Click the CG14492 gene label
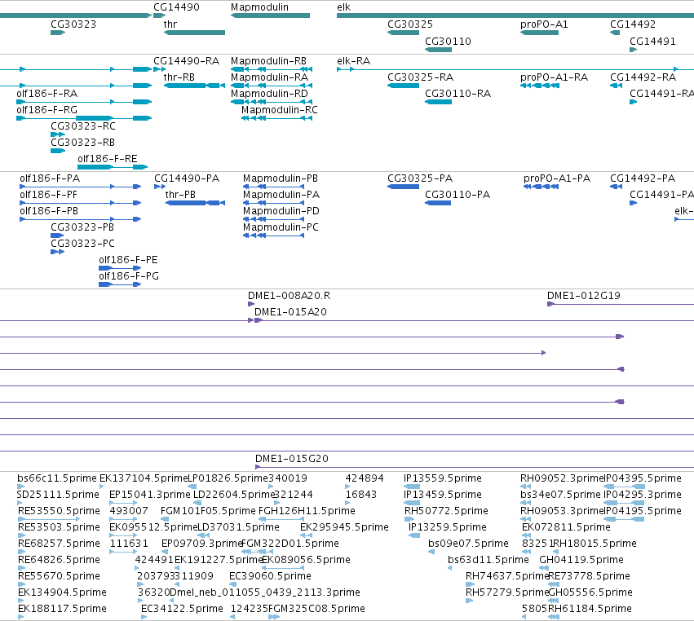 coord(633,24)
